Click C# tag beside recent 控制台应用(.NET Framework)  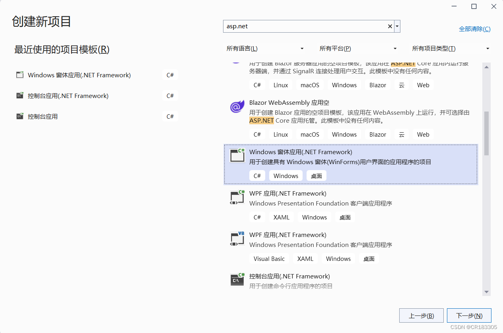tap(170, 96)
